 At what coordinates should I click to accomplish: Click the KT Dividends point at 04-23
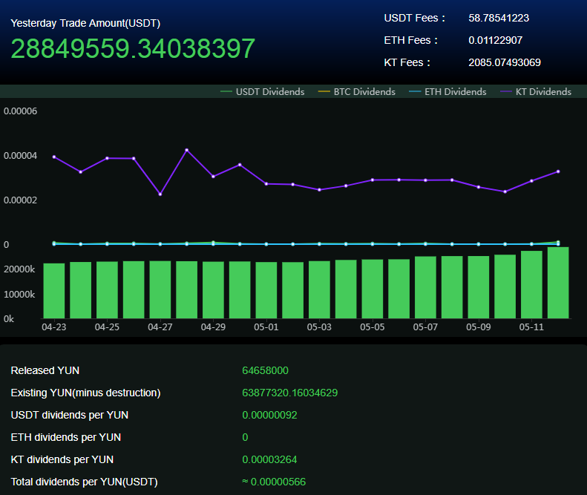pos(54,157)
